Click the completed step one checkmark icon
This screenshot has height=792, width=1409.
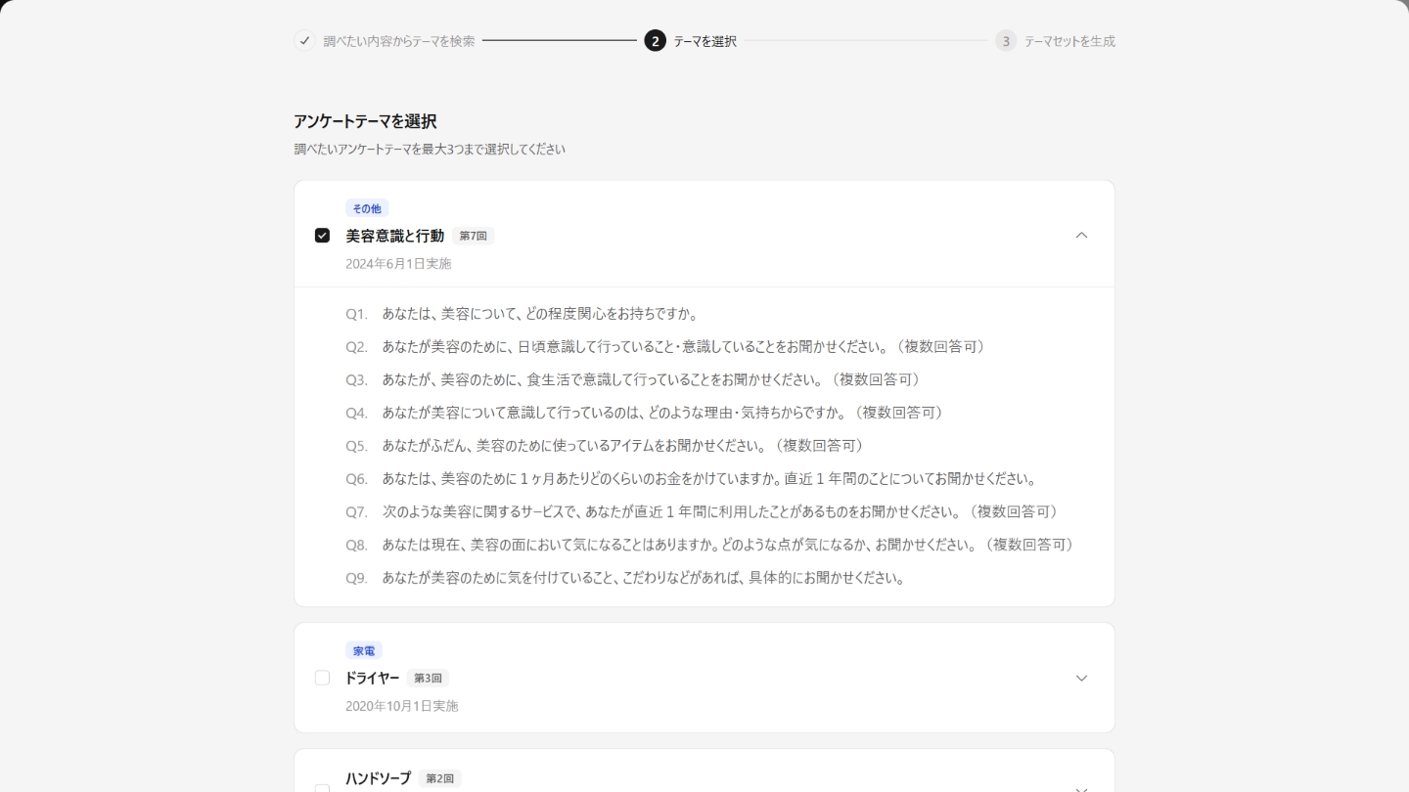coord(304,41)
